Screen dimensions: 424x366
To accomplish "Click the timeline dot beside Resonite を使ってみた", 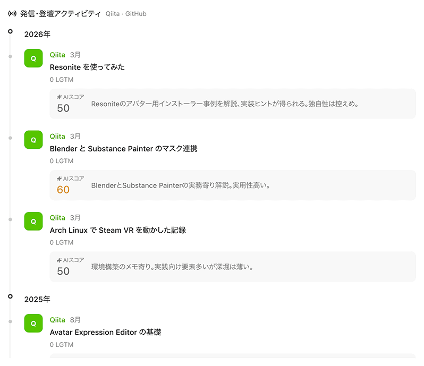I will [x=10, y=56].
